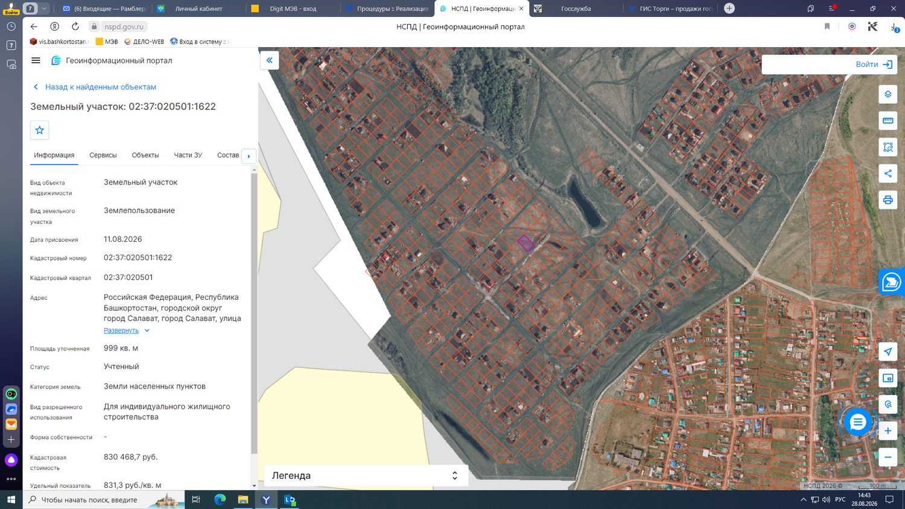This screenshot has width=905, height=509.
Task: Show hidden system tray icons
Action: click(803, 500)
